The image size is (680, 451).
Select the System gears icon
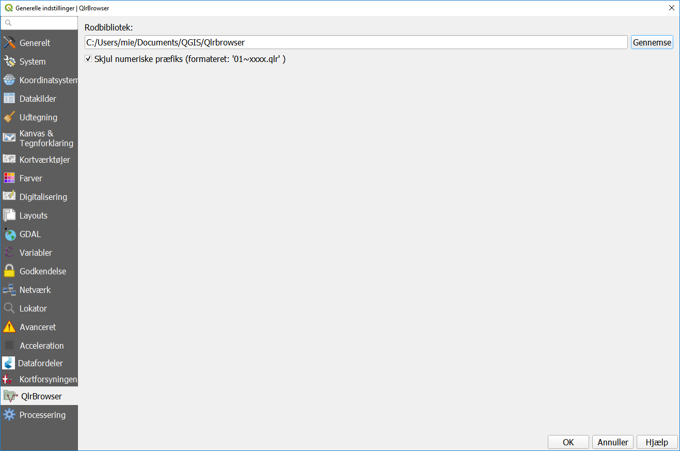9,61
